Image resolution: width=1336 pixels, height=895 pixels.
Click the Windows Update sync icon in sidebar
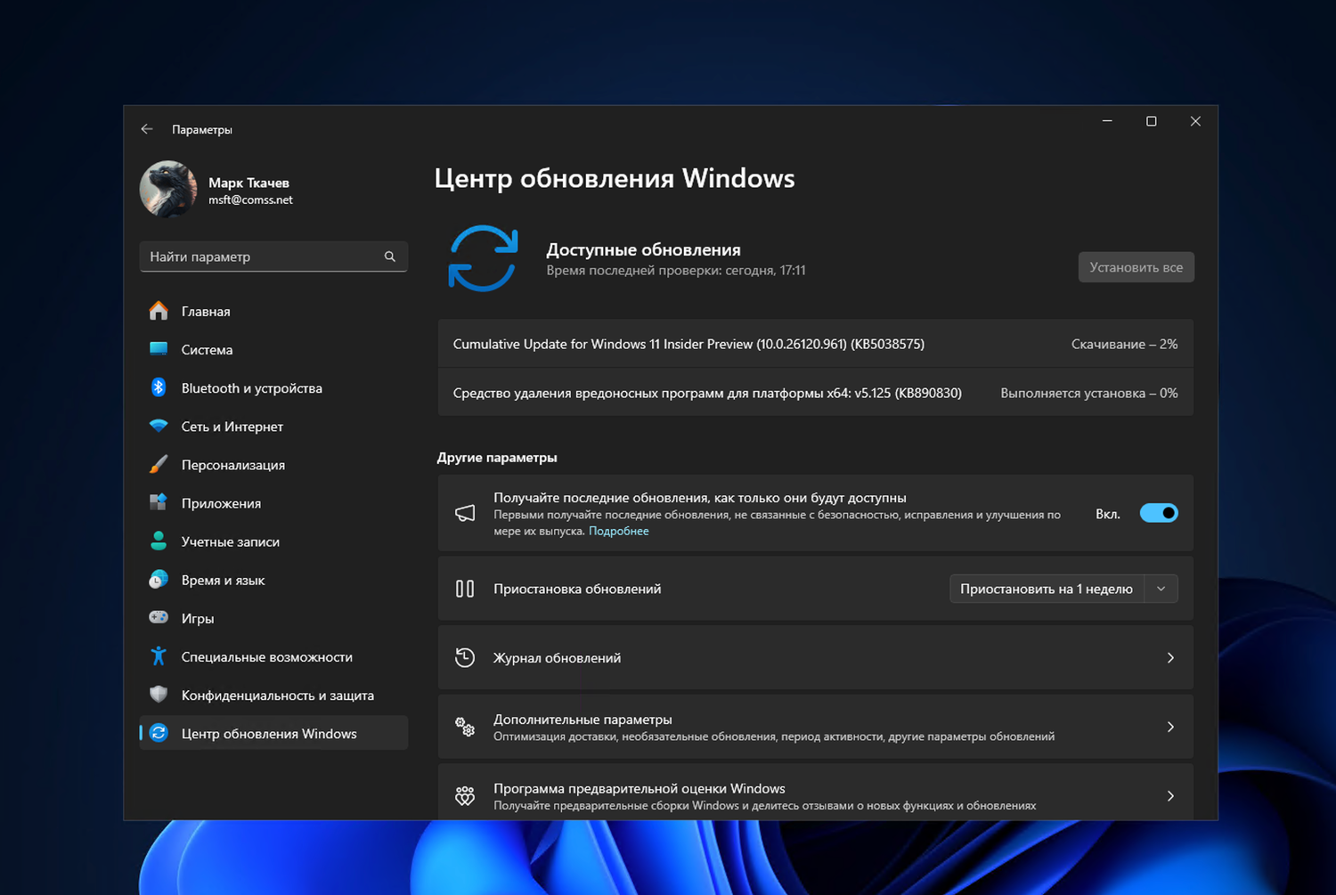point(159,732)
